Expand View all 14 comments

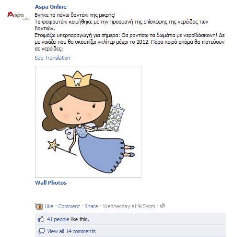click(x=71, y=231)
